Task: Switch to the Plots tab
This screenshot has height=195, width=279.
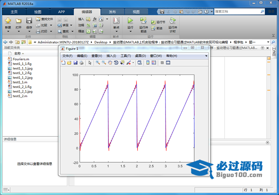Action: 38,12
